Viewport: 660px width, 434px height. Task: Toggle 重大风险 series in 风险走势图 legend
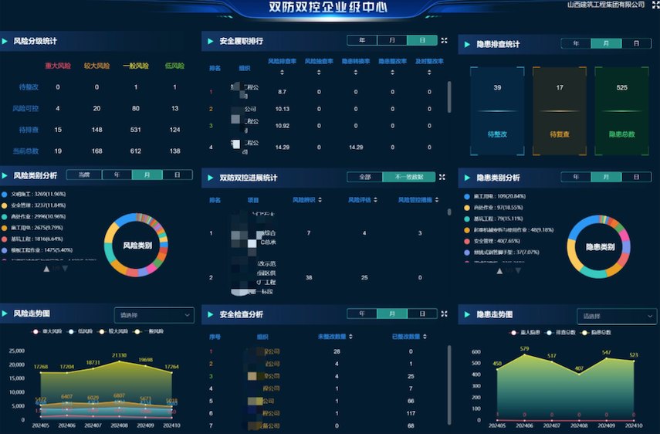click(46, 331)
